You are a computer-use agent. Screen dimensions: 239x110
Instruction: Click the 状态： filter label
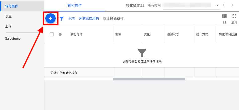coord(73,19)
